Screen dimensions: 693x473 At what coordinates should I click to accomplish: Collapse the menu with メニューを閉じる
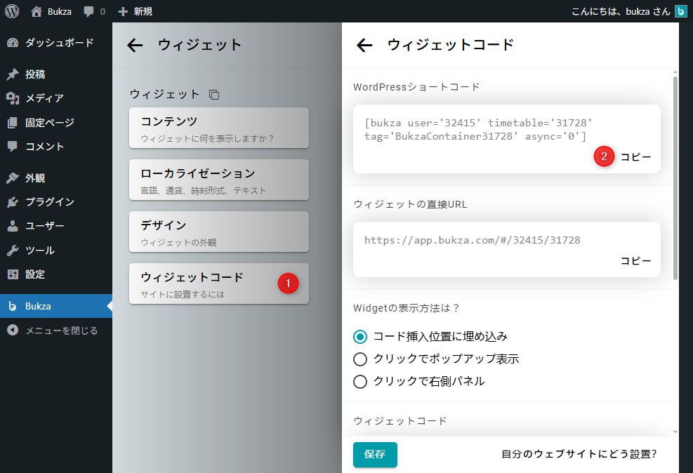click(x=56, y=330)
